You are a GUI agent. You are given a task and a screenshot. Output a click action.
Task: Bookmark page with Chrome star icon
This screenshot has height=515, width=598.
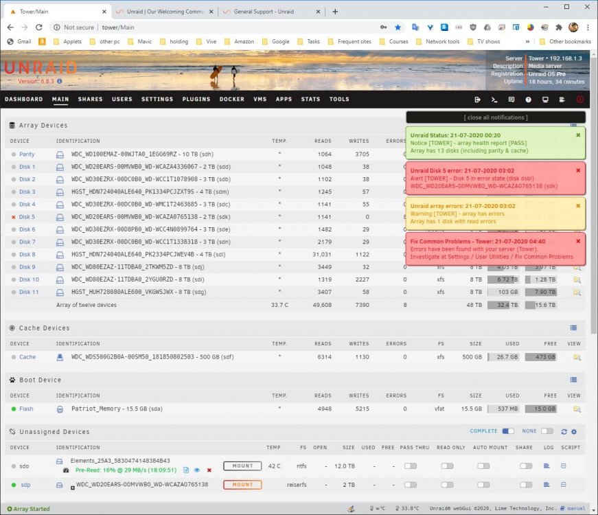[398, 27]
